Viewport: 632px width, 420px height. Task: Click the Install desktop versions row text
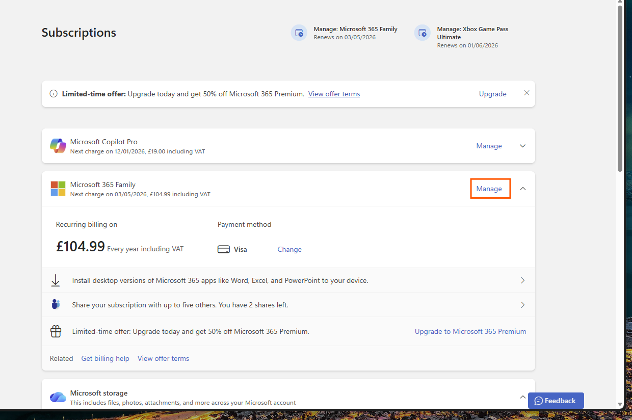pos(220,280)
